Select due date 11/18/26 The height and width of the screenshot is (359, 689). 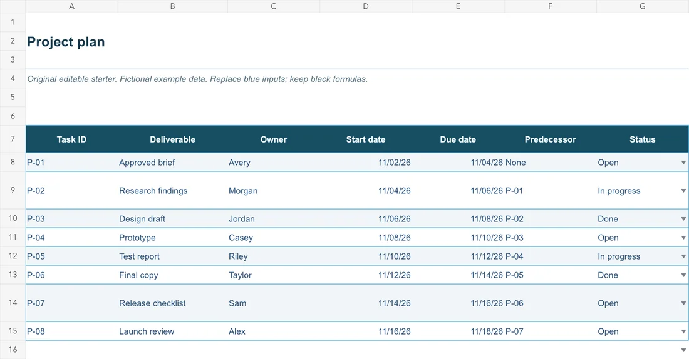[x=458, y=331]
